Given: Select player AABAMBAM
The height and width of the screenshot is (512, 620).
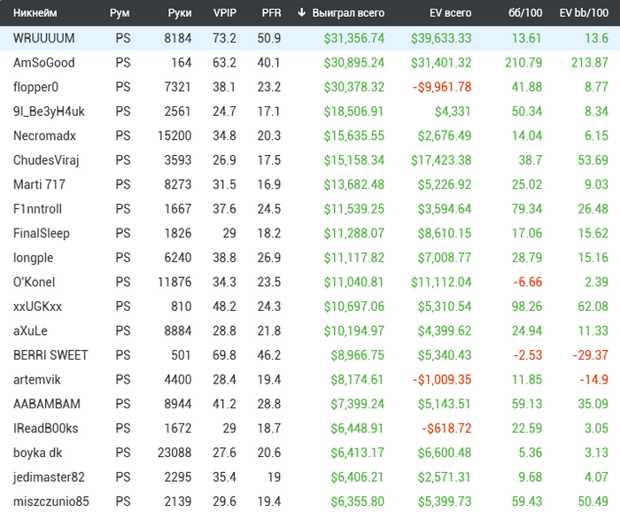Looking at the screenshot, I should tap(47, 404).
